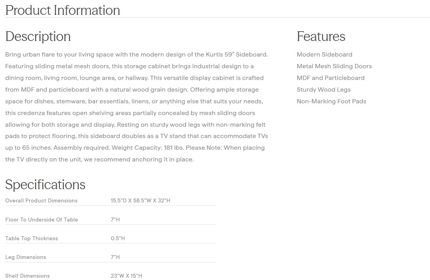Click the Specifications section heading
The width and height of the screenshot is (430, 280).
coord(45,184)
